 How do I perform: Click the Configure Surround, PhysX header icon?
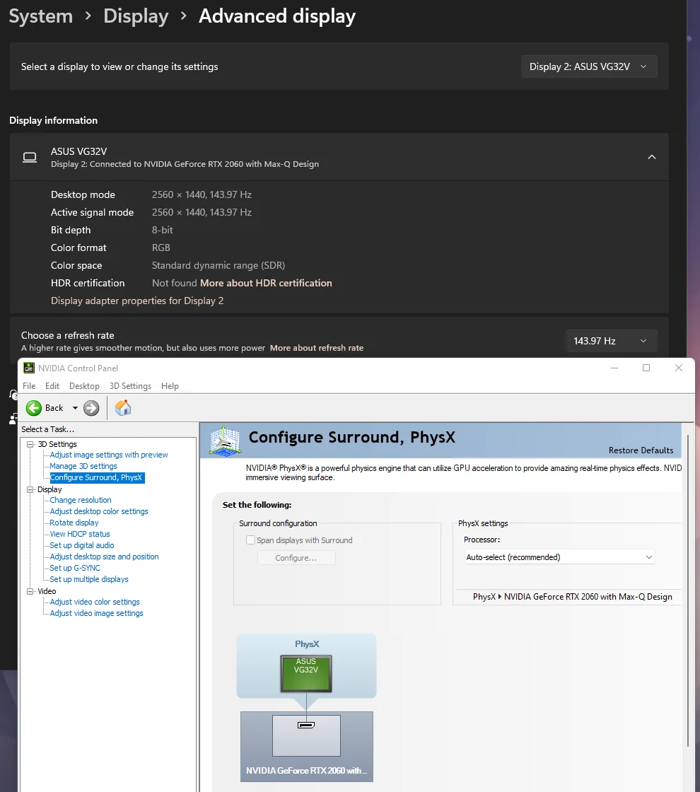[x=225, y=441]
